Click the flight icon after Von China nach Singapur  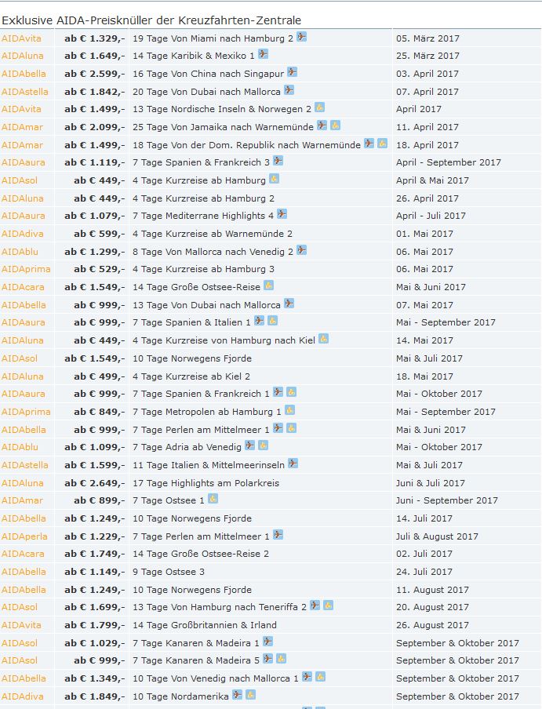click(x=292, y=71)
